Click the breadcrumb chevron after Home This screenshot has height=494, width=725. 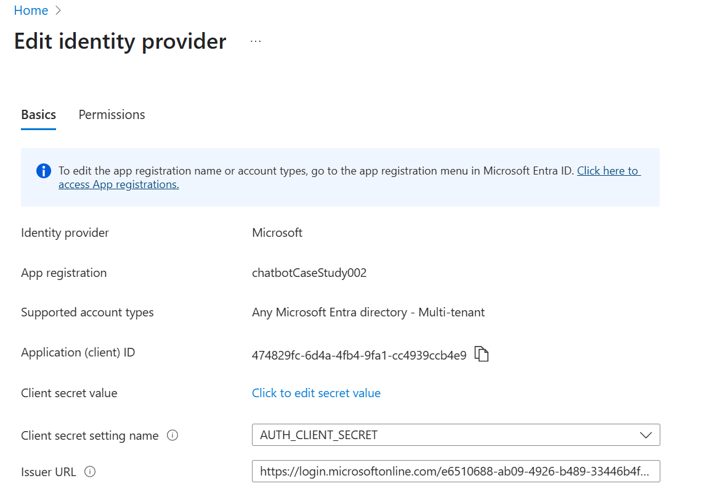coord(57,10)
